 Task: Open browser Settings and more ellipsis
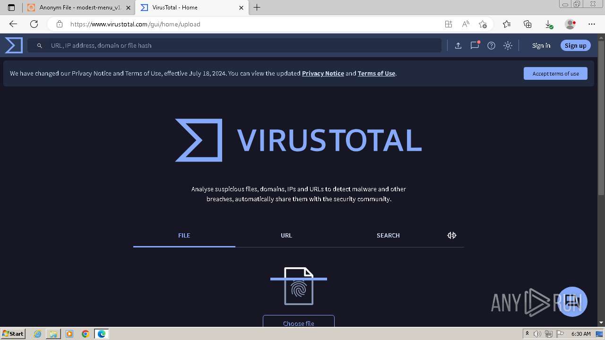pos(592,24)
